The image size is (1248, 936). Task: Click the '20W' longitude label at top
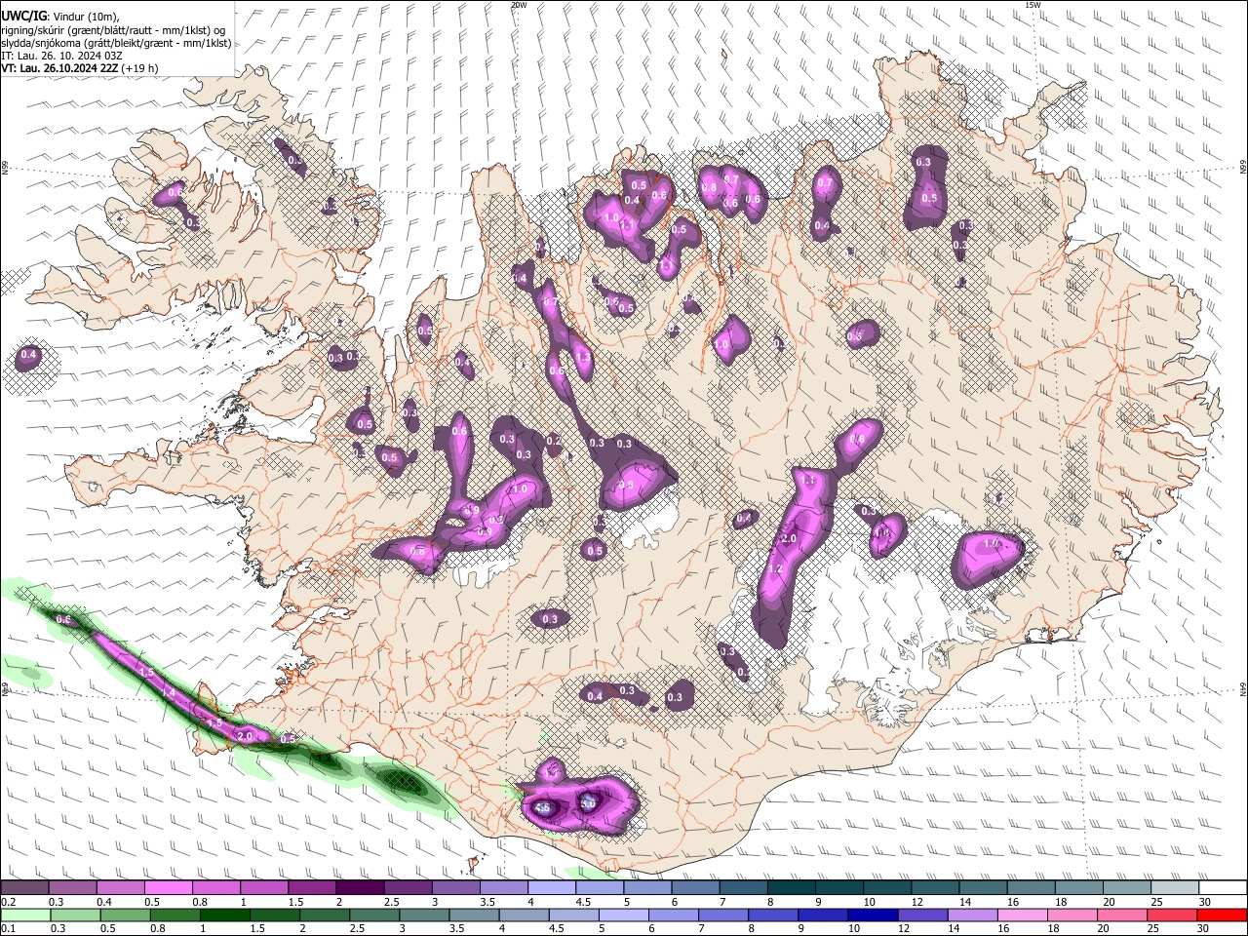click(x=519, y=5)
